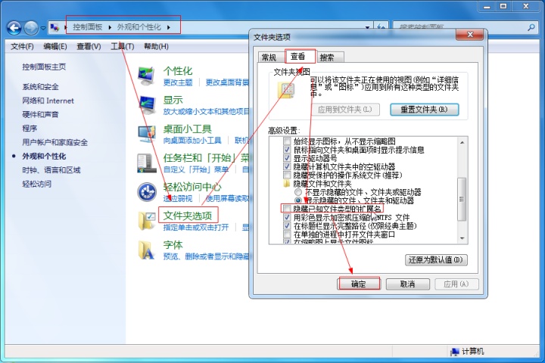Open the 显示 heading link

[x=173, y=100]
